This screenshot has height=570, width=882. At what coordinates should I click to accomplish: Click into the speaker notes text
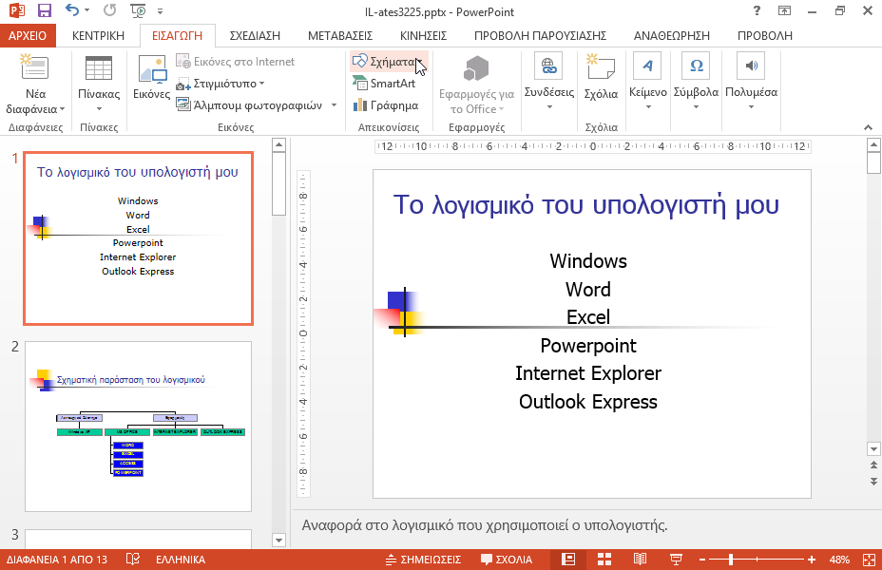tap(485, 525)
